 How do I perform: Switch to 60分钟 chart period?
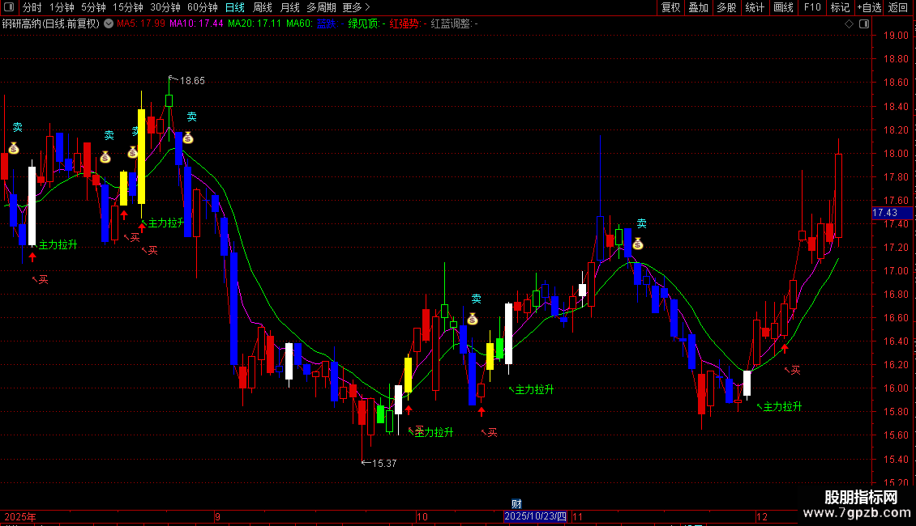[x=203, y=7]
